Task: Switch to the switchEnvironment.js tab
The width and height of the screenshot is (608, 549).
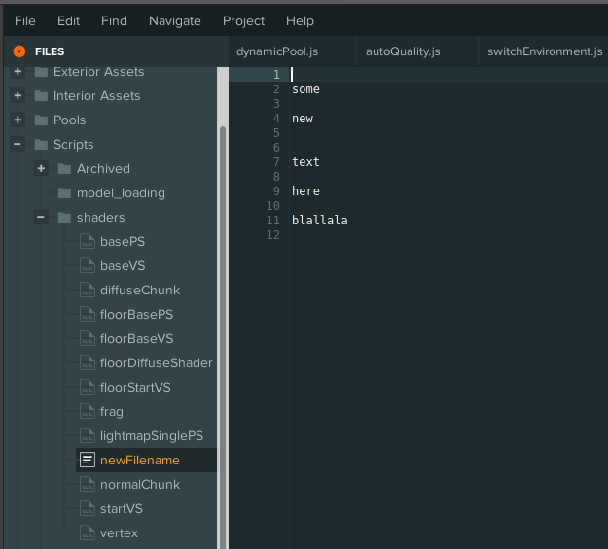Action: (545, 51)
